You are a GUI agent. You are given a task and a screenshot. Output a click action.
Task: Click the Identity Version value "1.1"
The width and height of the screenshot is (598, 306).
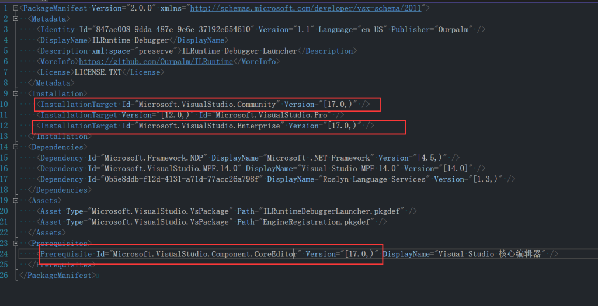point(303,29)
